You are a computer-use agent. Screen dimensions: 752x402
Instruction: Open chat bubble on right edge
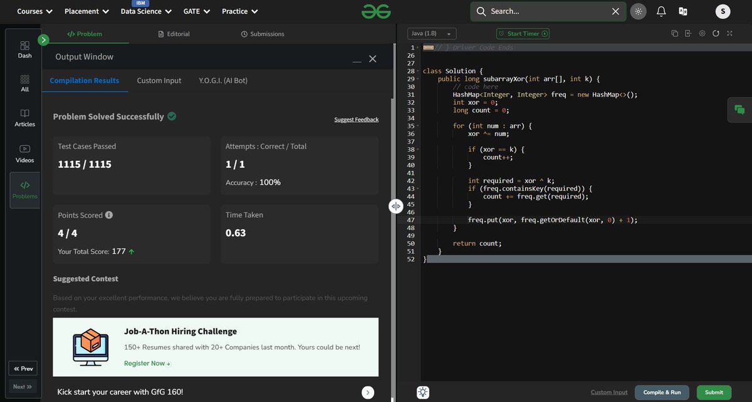point(739,110)
